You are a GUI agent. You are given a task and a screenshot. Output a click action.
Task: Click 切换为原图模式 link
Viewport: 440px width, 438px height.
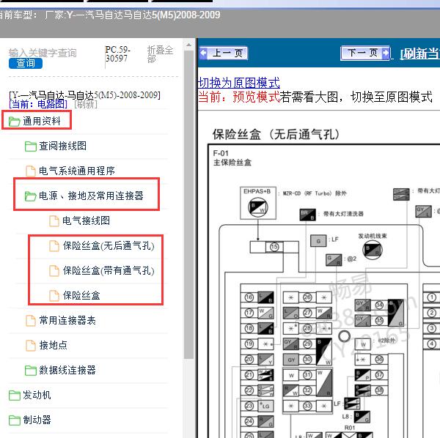coord(239,83)
